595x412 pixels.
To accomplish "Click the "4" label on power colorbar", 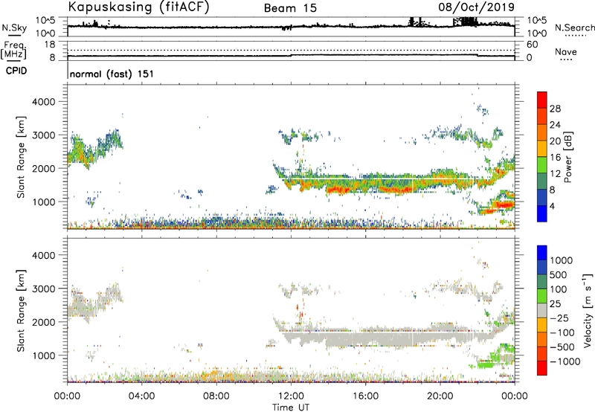I will tap(552, 207).
